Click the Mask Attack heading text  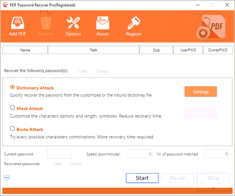[x=30, y=108]
